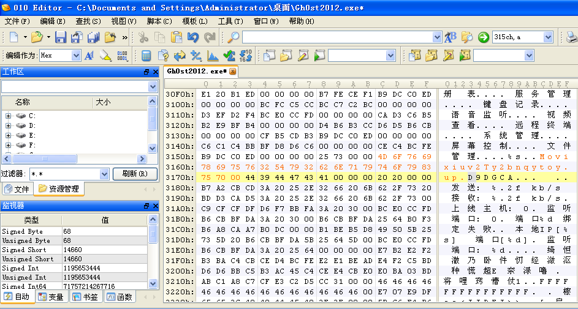Click the compare files double-arrow icon
This screenshot has width=578, height=309.
point(180,56)
